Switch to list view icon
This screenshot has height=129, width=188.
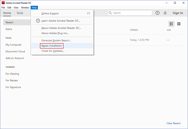click(172, 24)
